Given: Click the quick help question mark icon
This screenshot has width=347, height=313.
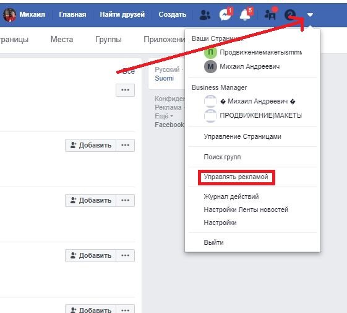Looking at the screenshot, I should pyautogui.click(x=289, y=15).
